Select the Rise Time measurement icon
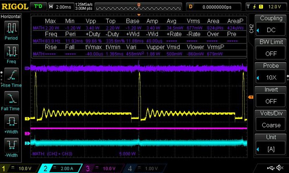The height and width of the screenshot is (173, 289). tap(11, 75)
